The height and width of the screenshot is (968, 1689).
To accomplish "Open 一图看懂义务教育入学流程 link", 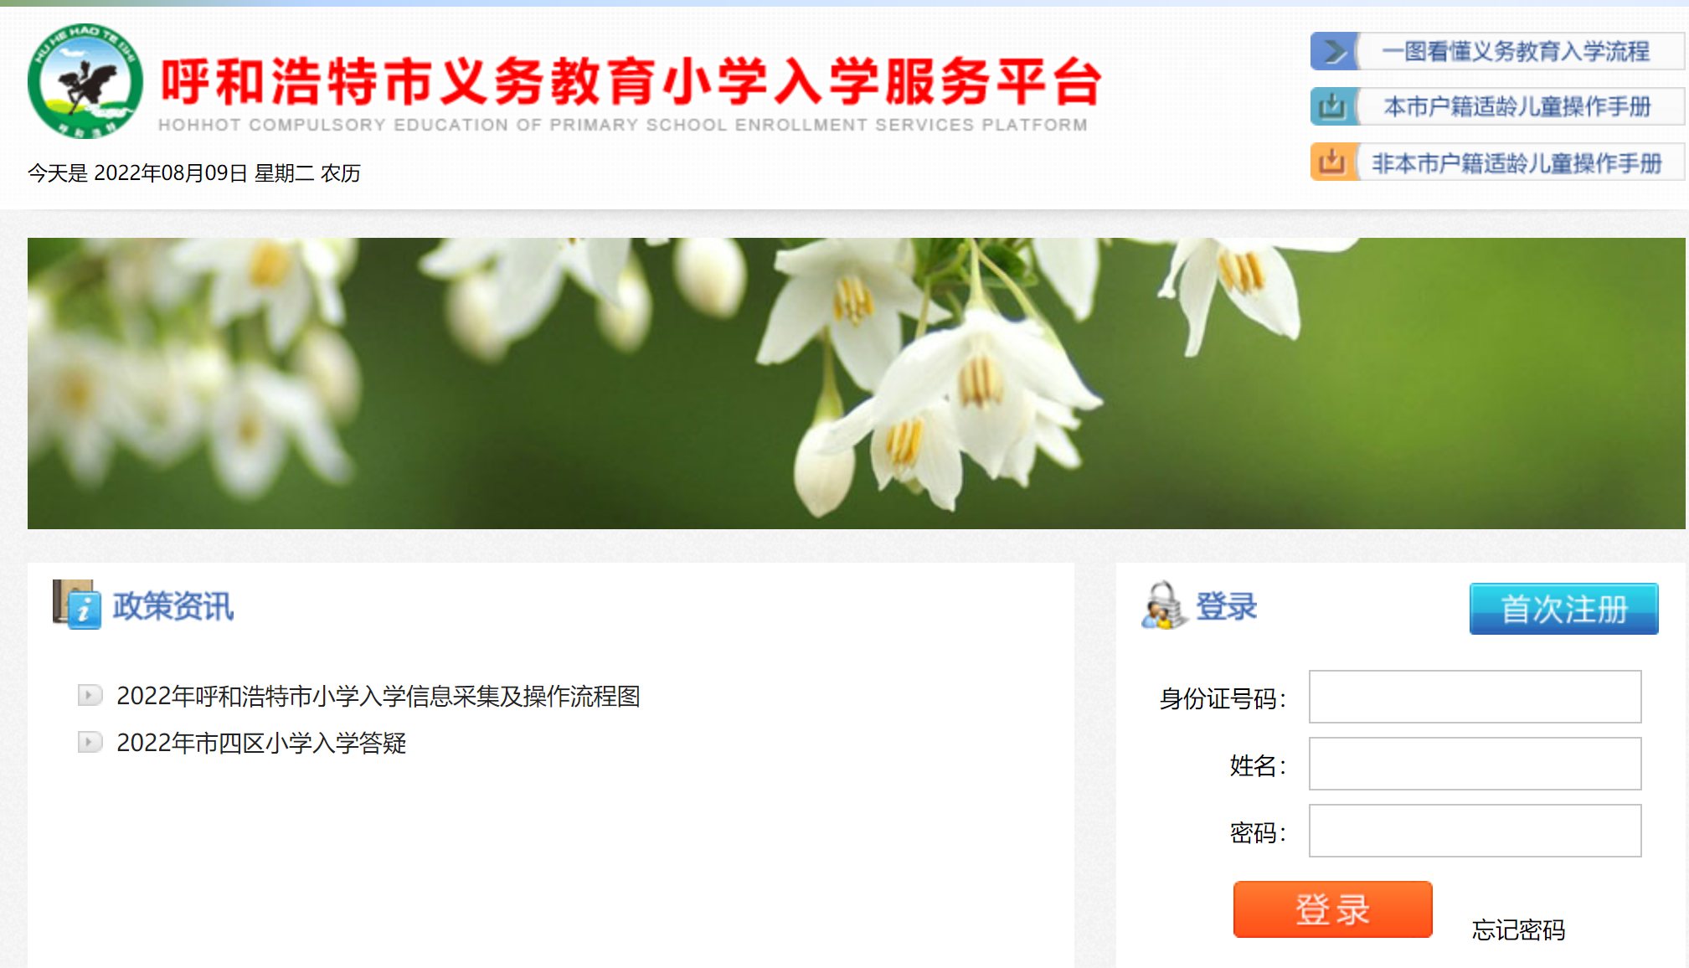I will [x=1516, y=51].
